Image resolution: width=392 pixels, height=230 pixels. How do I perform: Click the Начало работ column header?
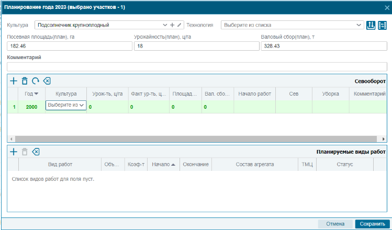254,94
